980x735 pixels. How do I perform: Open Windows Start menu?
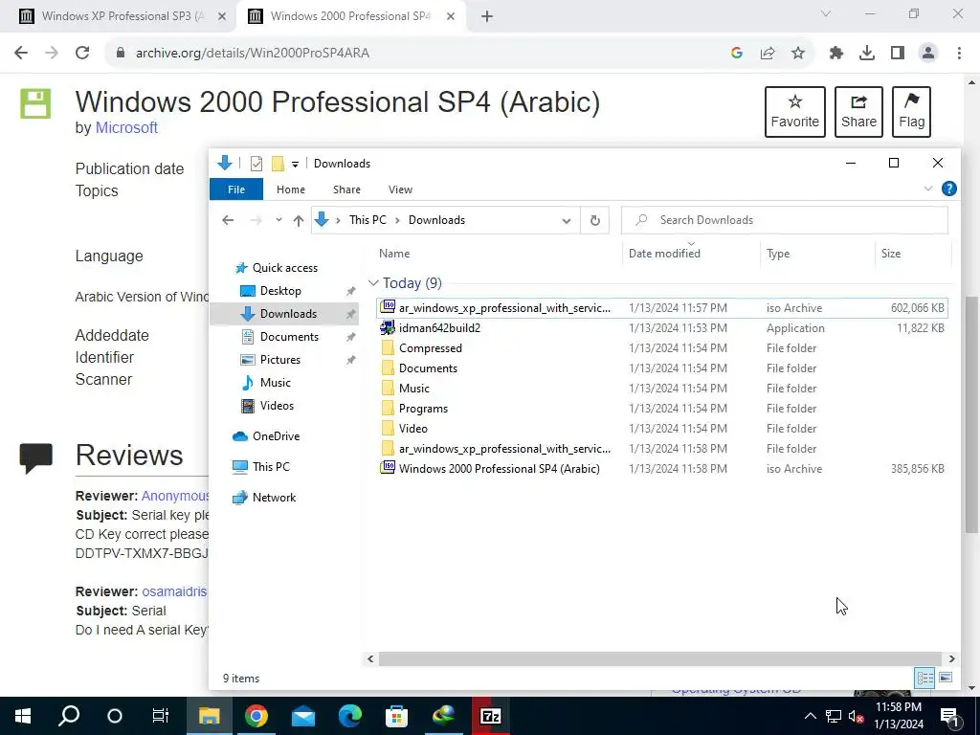click(x=23, y=716)
